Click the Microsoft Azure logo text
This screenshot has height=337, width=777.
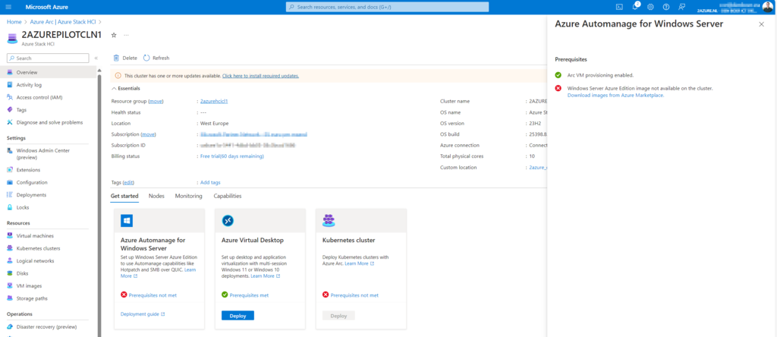tap(46, 7)
